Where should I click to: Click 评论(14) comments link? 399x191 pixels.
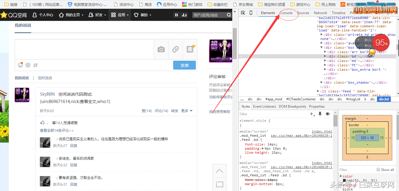tap(161, 111)
